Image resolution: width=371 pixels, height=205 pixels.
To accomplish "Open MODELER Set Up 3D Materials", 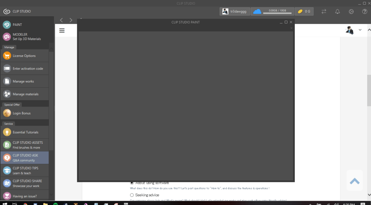I will (25, 37).
